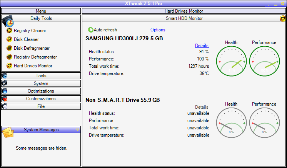Viewport: 287px width, 168px height.
Task: Open the Options link
Action: (158, 30)
